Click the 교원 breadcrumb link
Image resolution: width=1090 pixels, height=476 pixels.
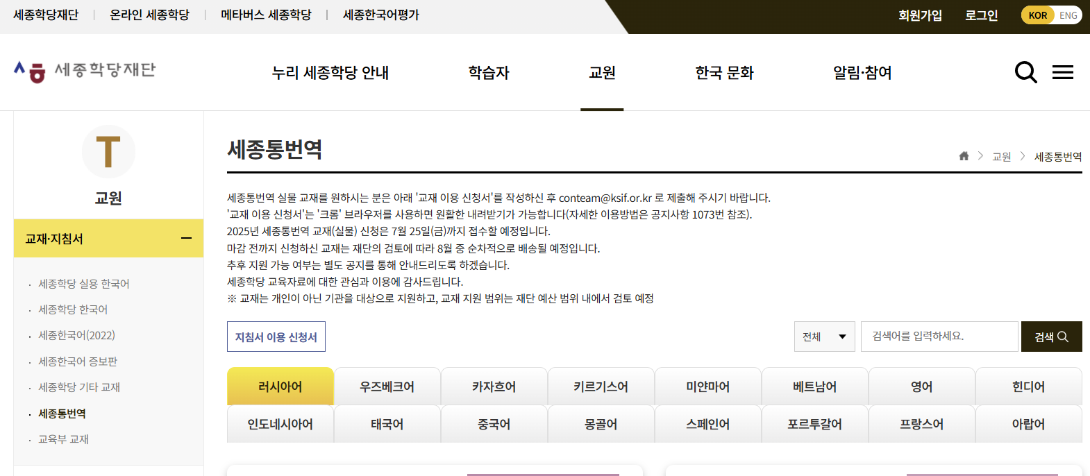(x=1001, y=157)
